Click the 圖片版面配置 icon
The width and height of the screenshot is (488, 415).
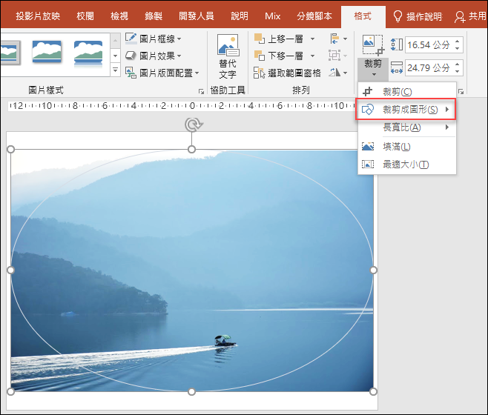[131, 73]
